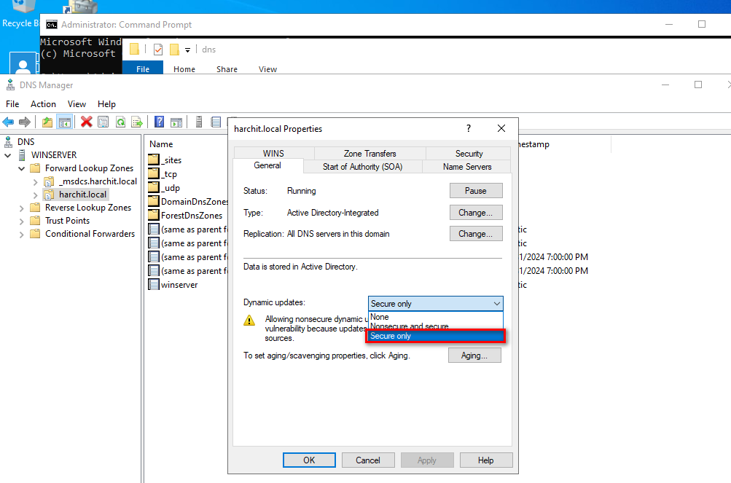Click the Export List toolbar icon

point(136,122)
